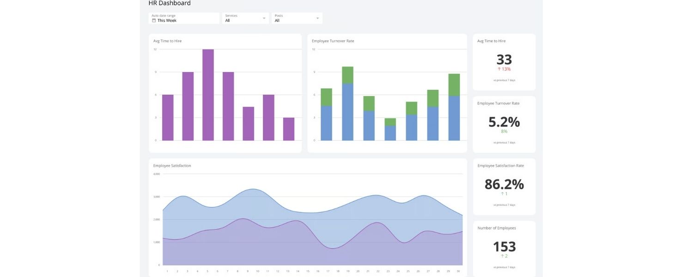
Task: Click the Posts dropdown arrow icon
Action: click(317, 18)
